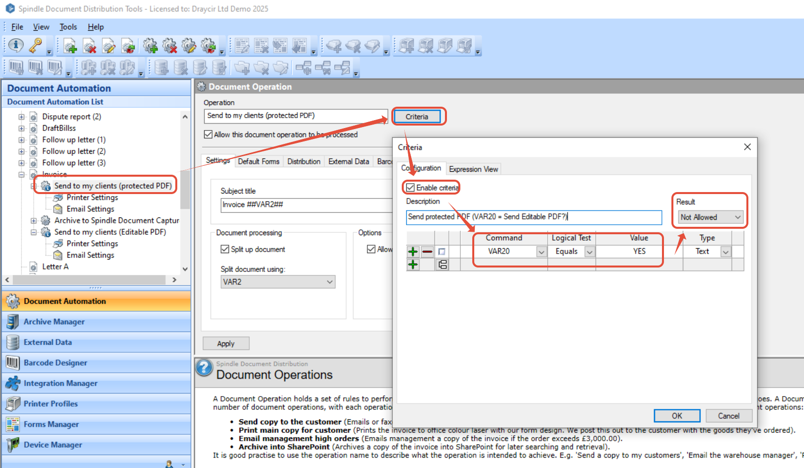Viewport: 804px width, 468px height.
Task: Switch to the External Data tab
Action: click(x=349, y=161)
